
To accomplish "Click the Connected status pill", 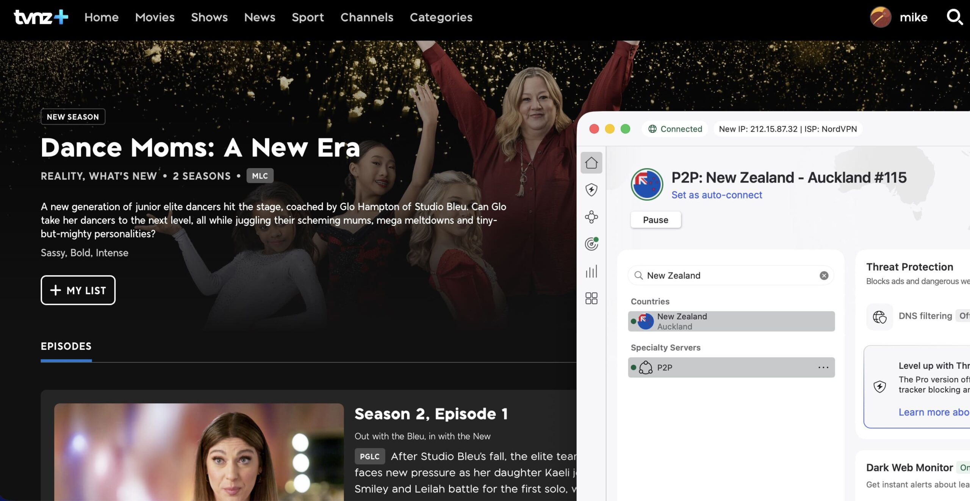I will tap(675, 129).
